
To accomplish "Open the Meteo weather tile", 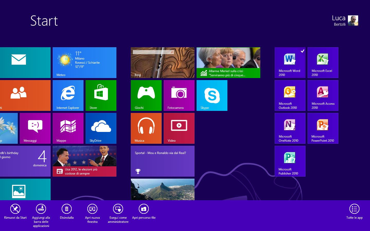I will click(85, 63).
